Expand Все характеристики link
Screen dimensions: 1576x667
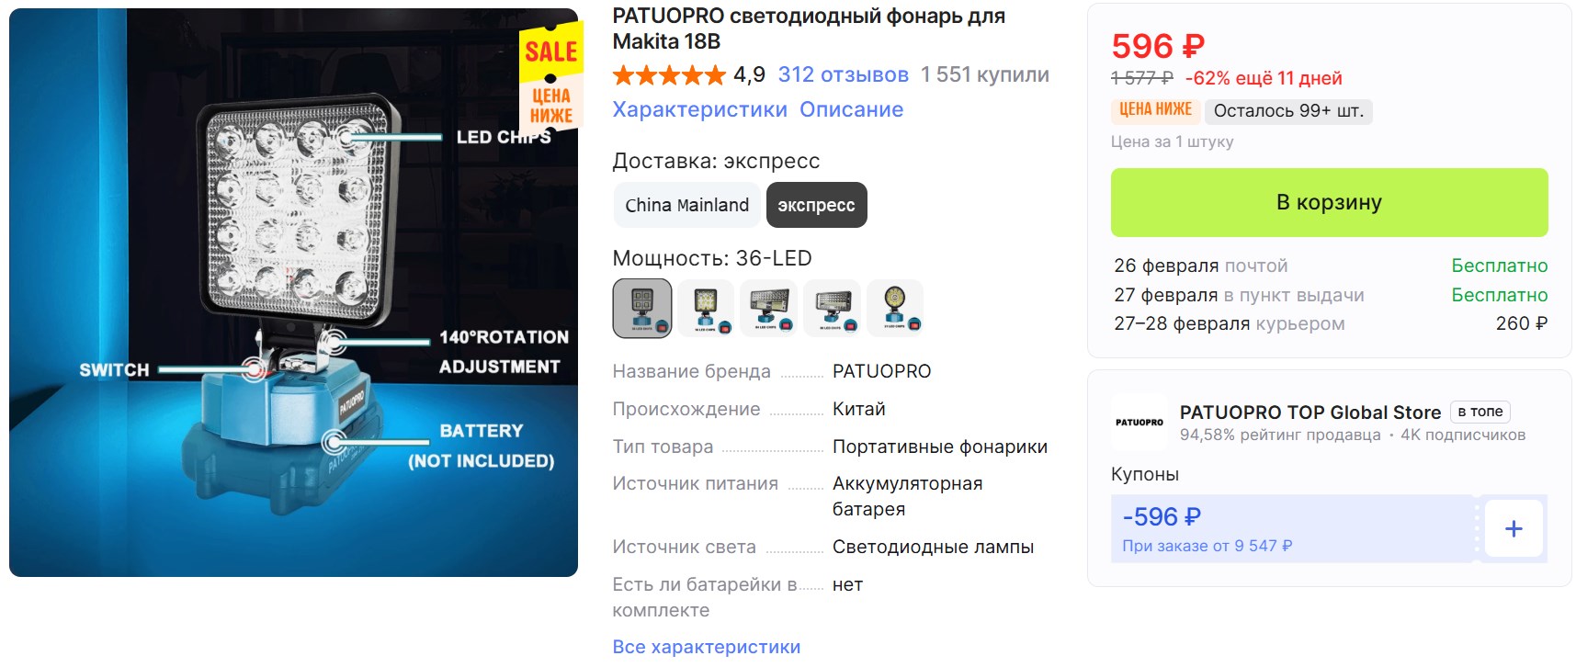(x=707, y=647)
